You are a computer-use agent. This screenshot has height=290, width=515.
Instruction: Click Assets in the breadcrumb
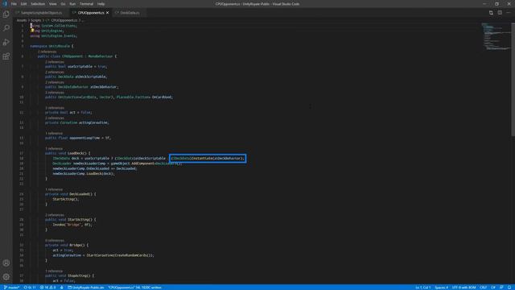pyautogui.click(x=22, y=20)
